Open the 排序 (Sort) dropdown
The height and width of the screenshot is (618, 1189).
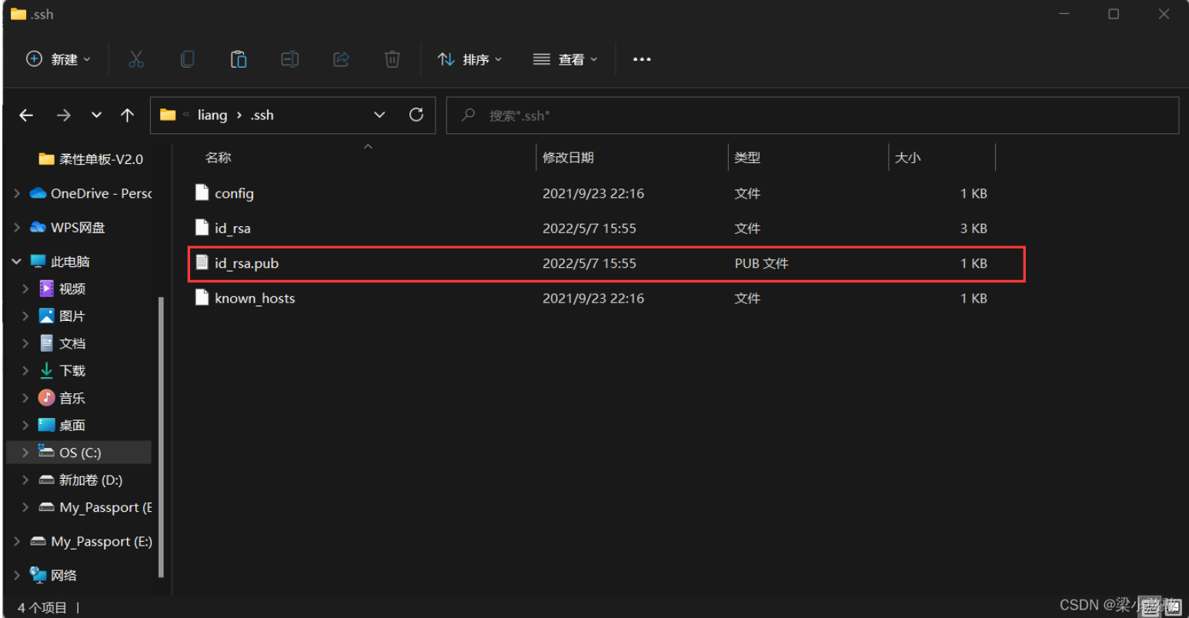469,59
